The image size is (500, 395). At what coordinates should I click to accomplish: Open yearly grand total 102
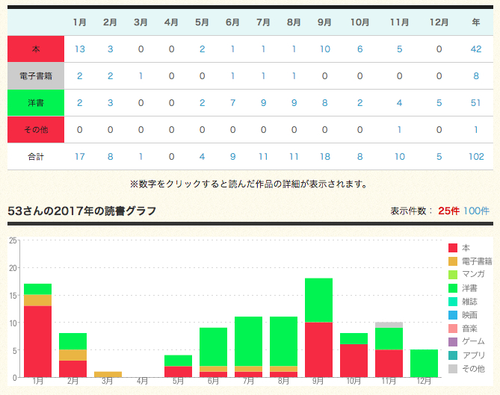point(476,156)
